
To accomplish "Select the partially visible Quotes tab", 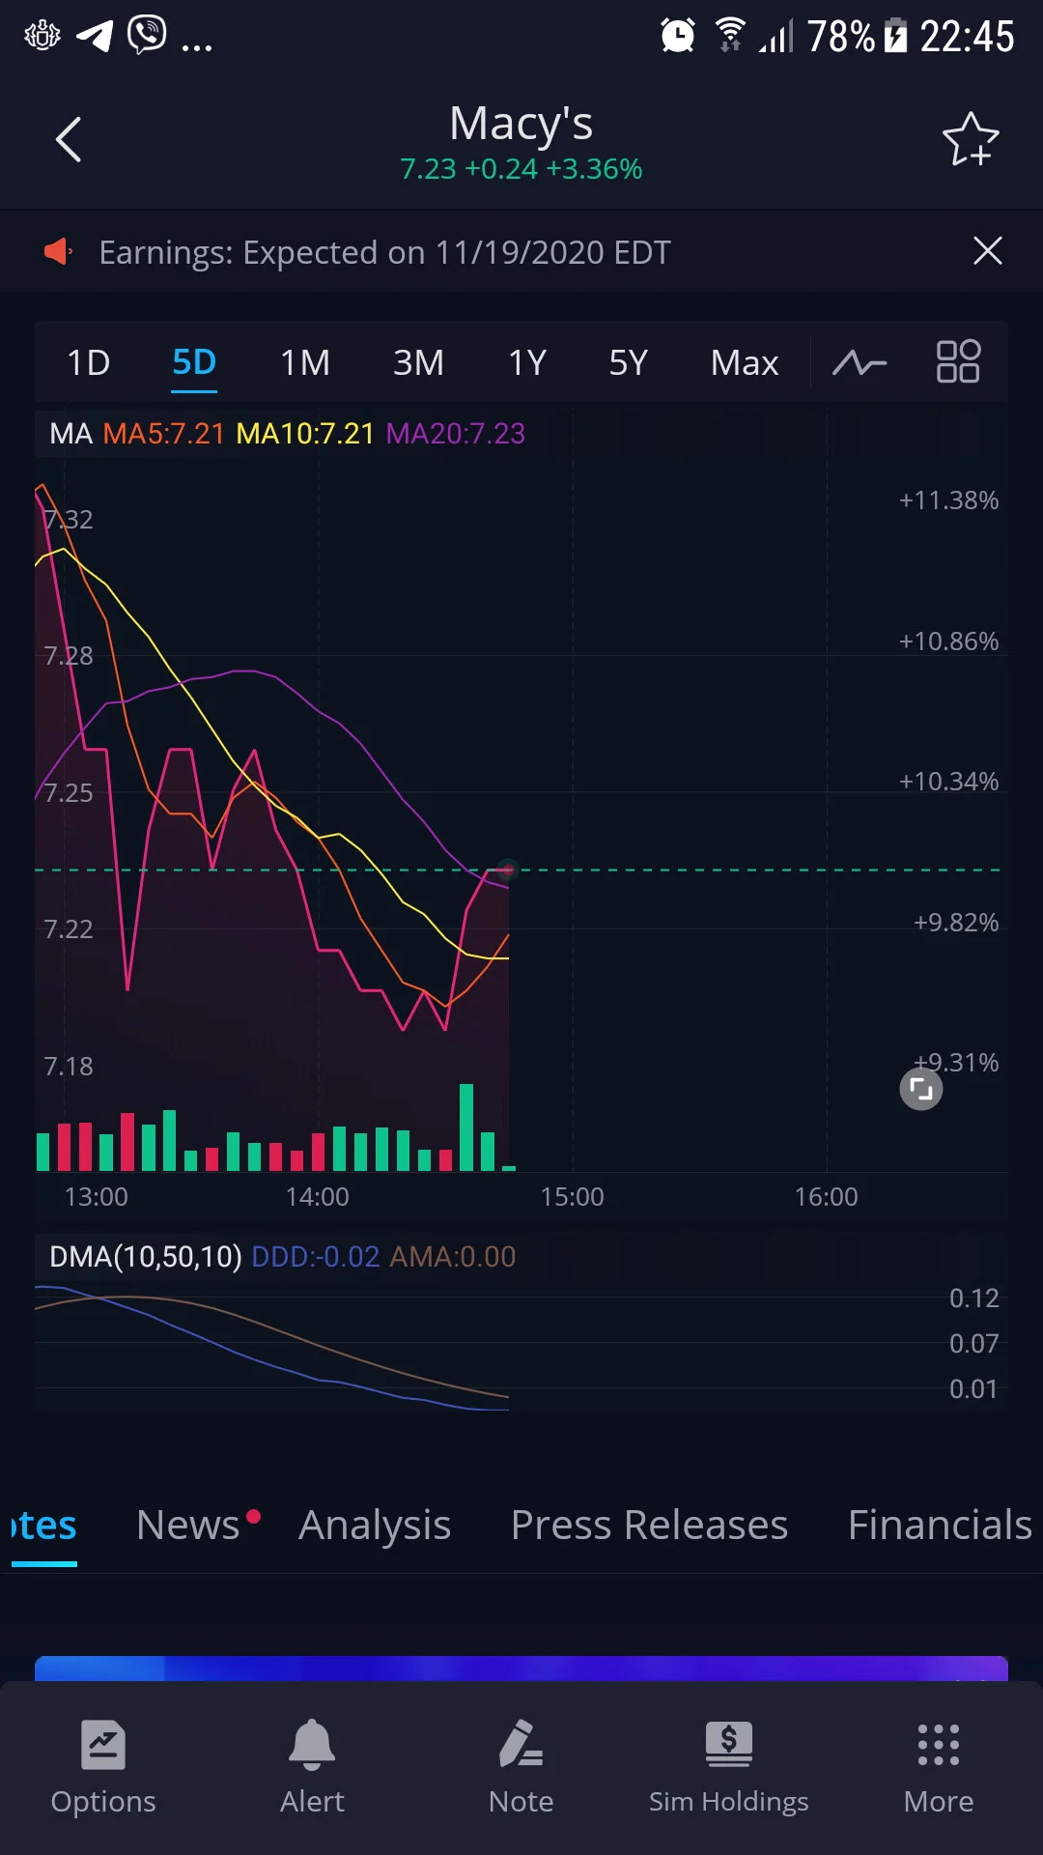I will point(43,1527).
